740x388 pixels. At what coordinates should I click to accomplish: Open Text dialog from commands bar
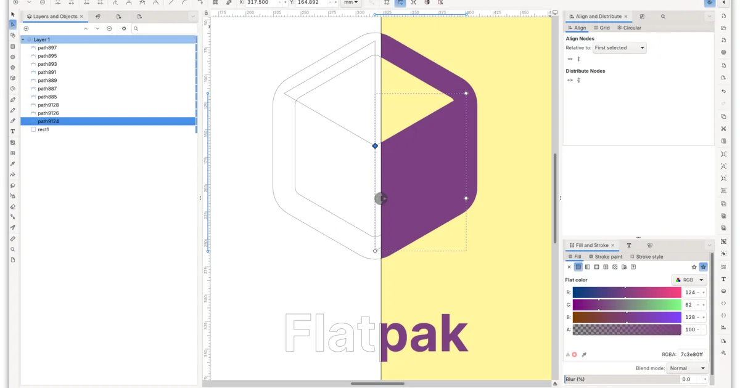coord(723,279)
